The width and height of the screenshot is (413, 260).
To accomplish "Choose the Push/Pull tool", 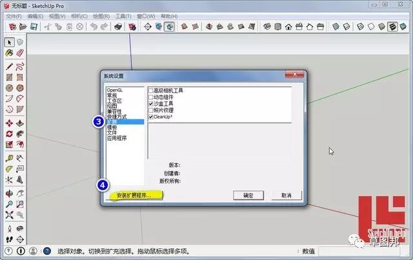I will 20,123.
